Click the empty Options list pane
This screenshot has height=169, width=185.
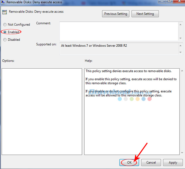click(x=42, y=112)
